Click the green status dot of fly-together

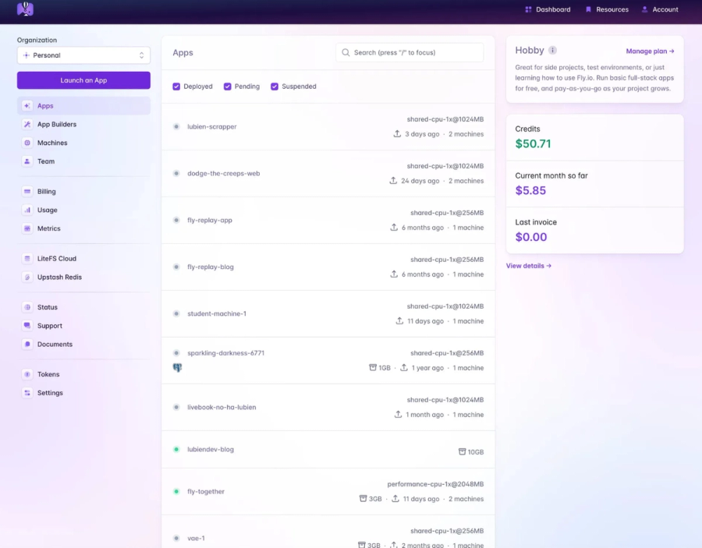pyautogui.click(x=176, y=491)
